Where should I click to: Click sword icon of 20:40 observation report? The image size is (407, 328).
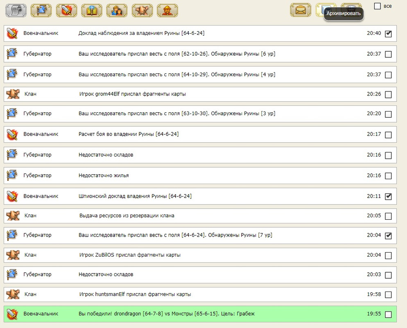(12, 33)
